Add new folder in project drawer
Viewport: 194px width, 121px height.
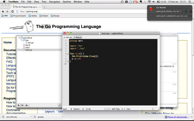23,105
